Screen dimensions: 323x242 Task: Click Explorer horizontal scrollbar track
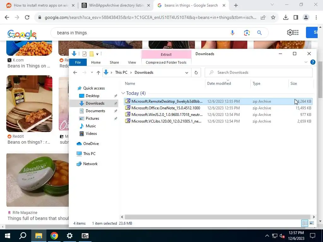218,217
